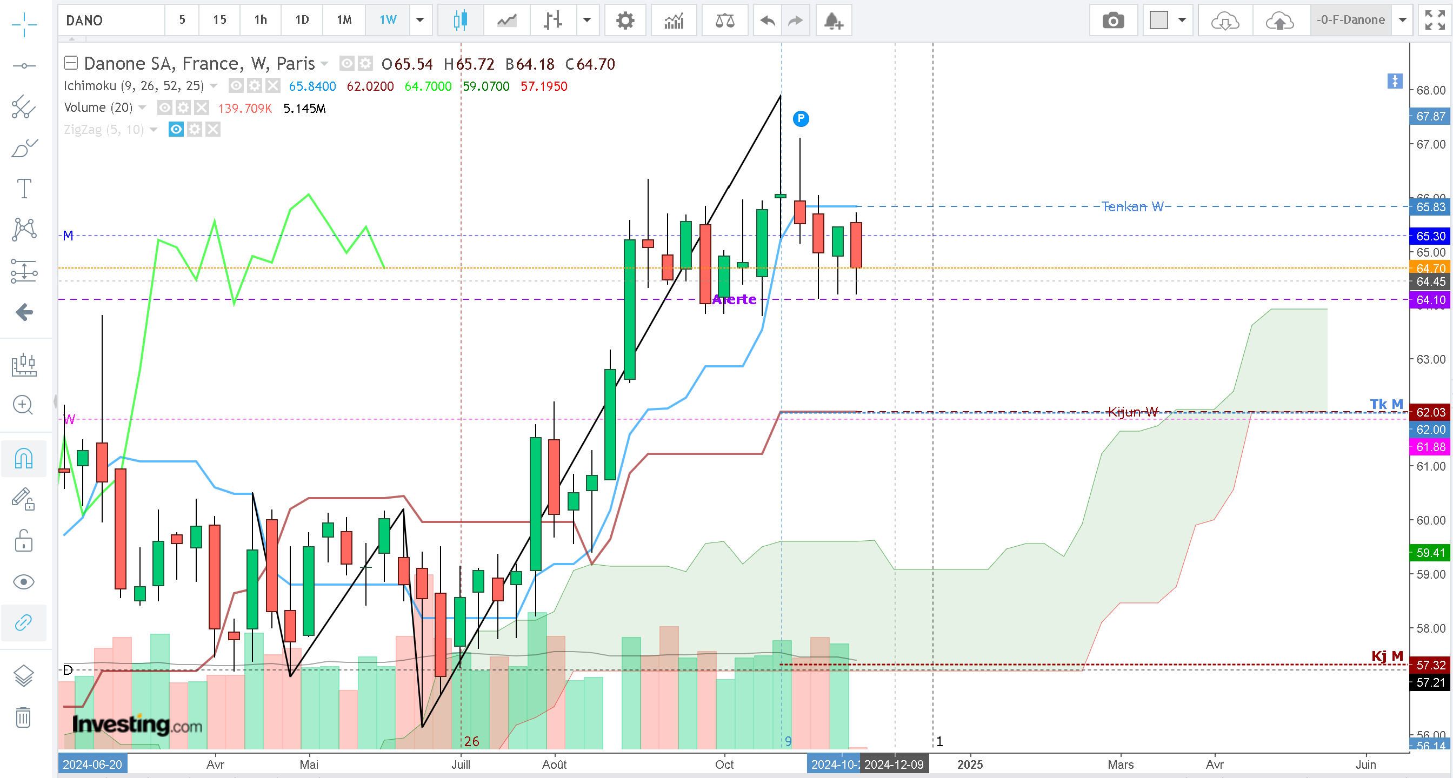Take a chart snapshot with camera
This screenshot has width=1453, height=778.
[1113, 21]
